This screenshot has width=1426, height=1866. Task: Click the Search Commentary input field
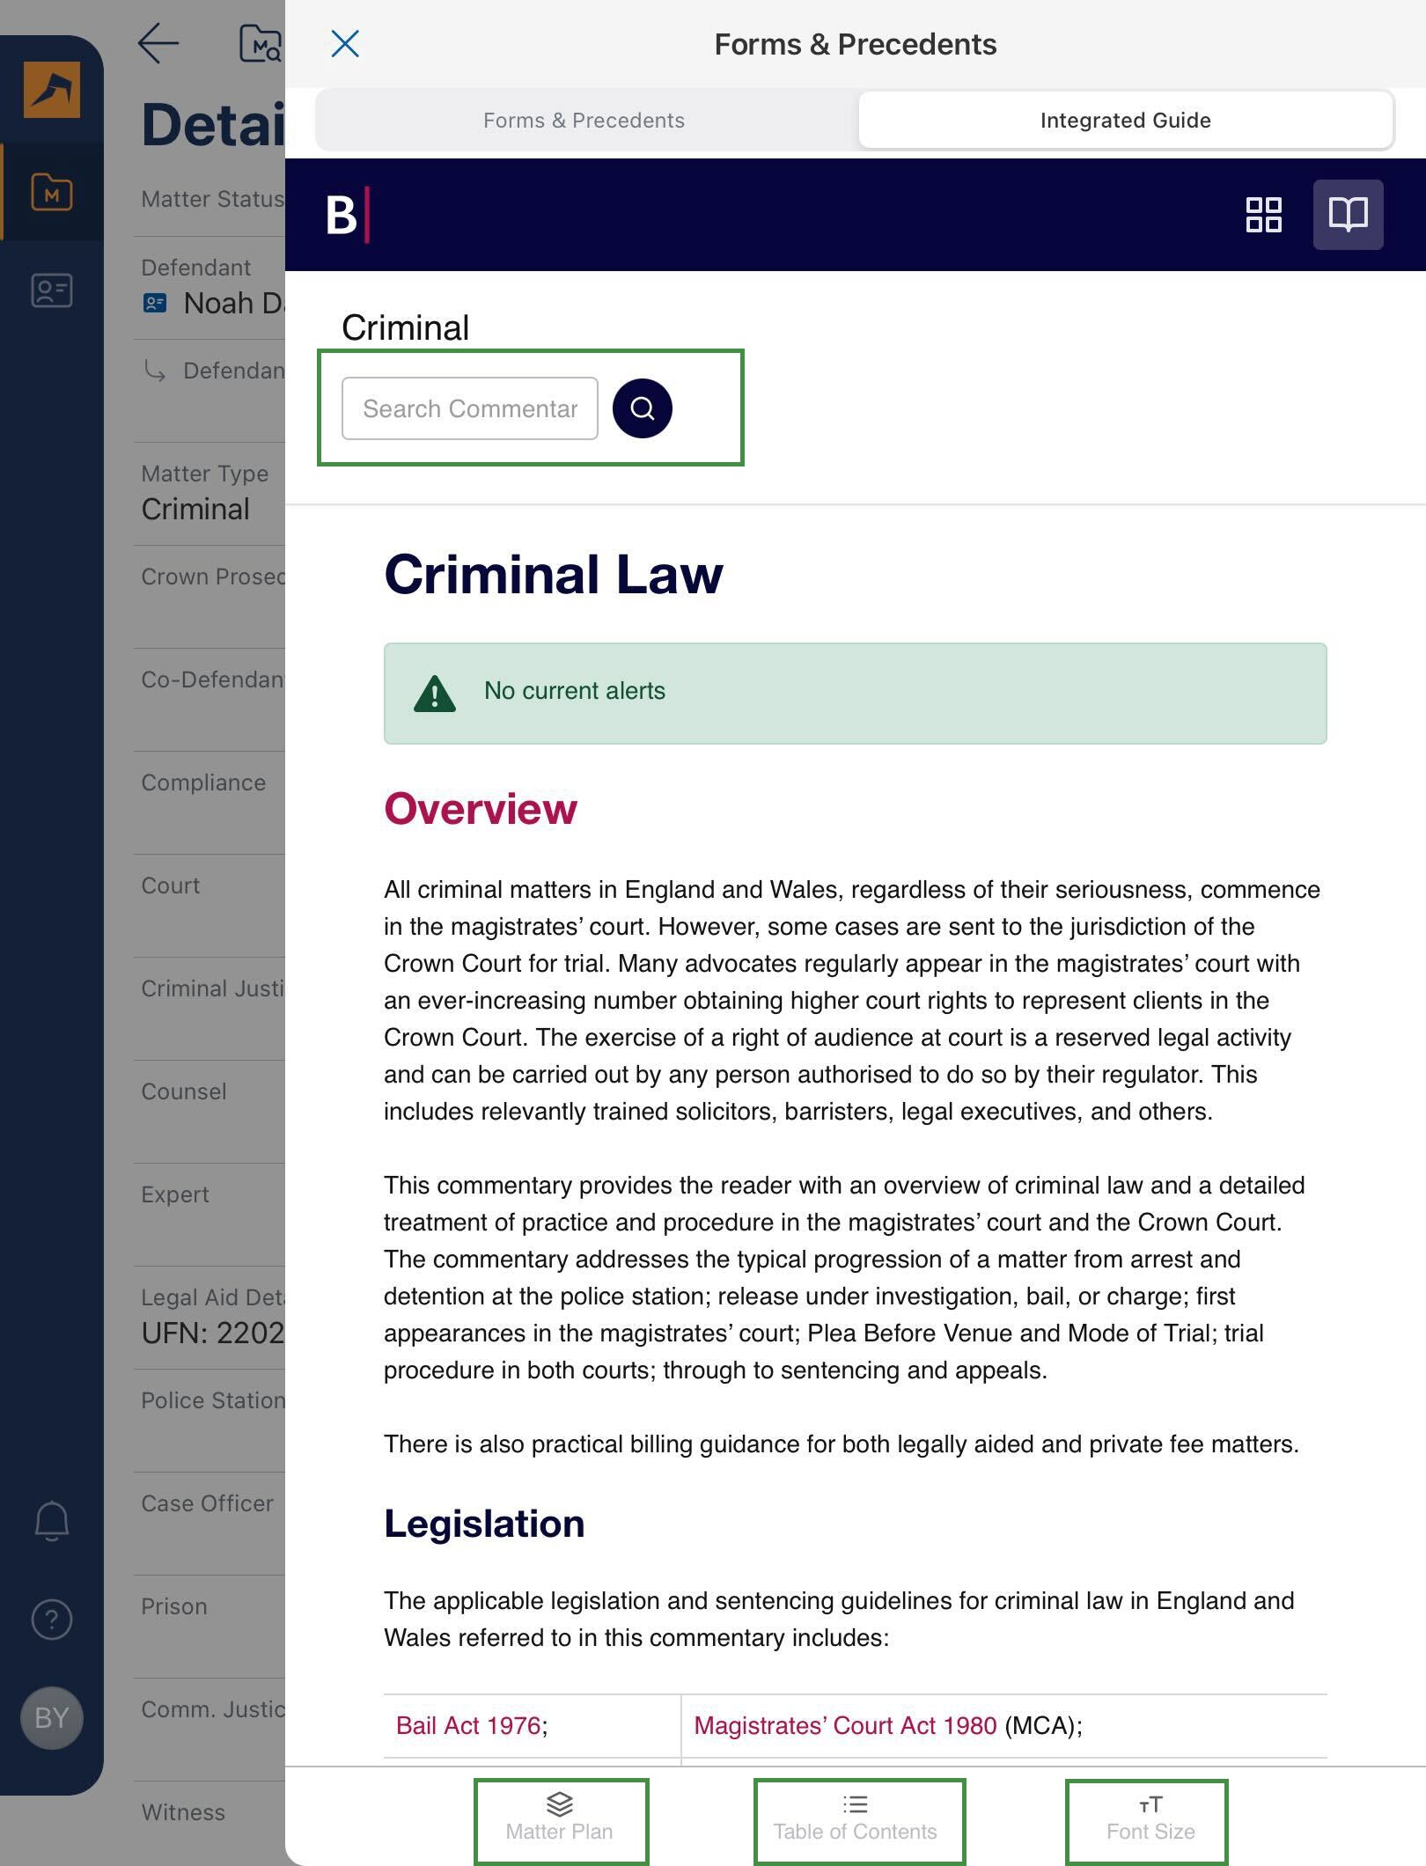pos(469,408)
